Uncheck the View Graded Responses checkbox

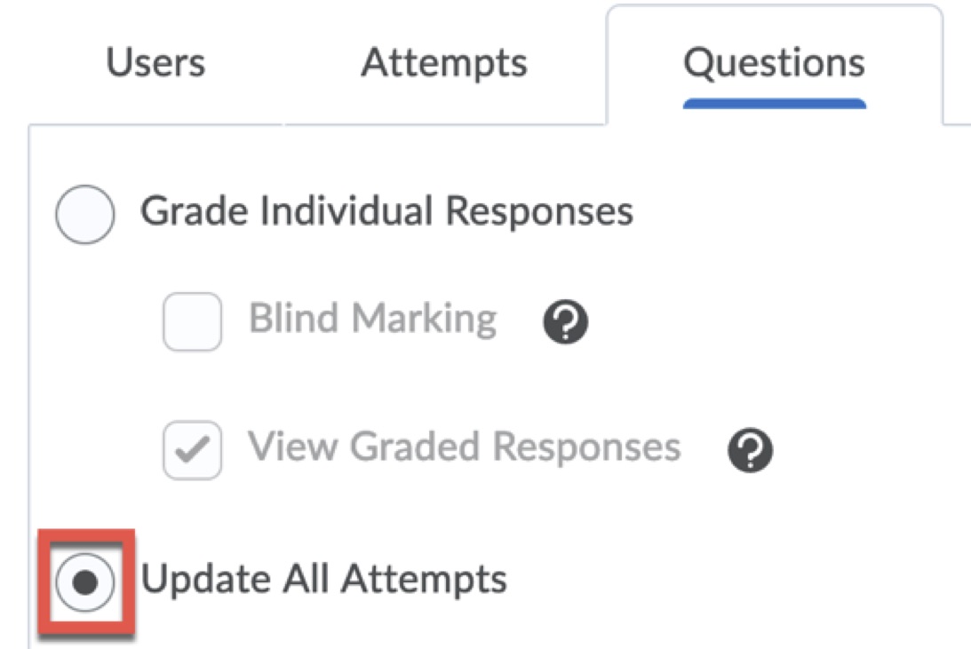pyautogui.click(x=192, y=450)
